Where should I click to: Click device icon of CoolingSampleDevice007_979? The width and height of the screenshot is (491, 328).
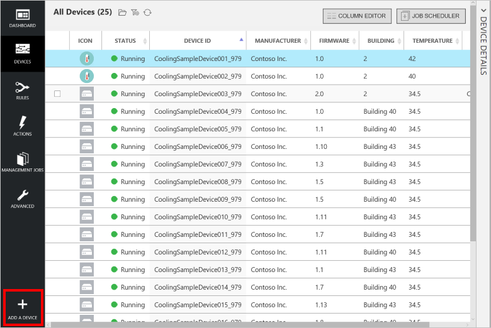point(87,164)
